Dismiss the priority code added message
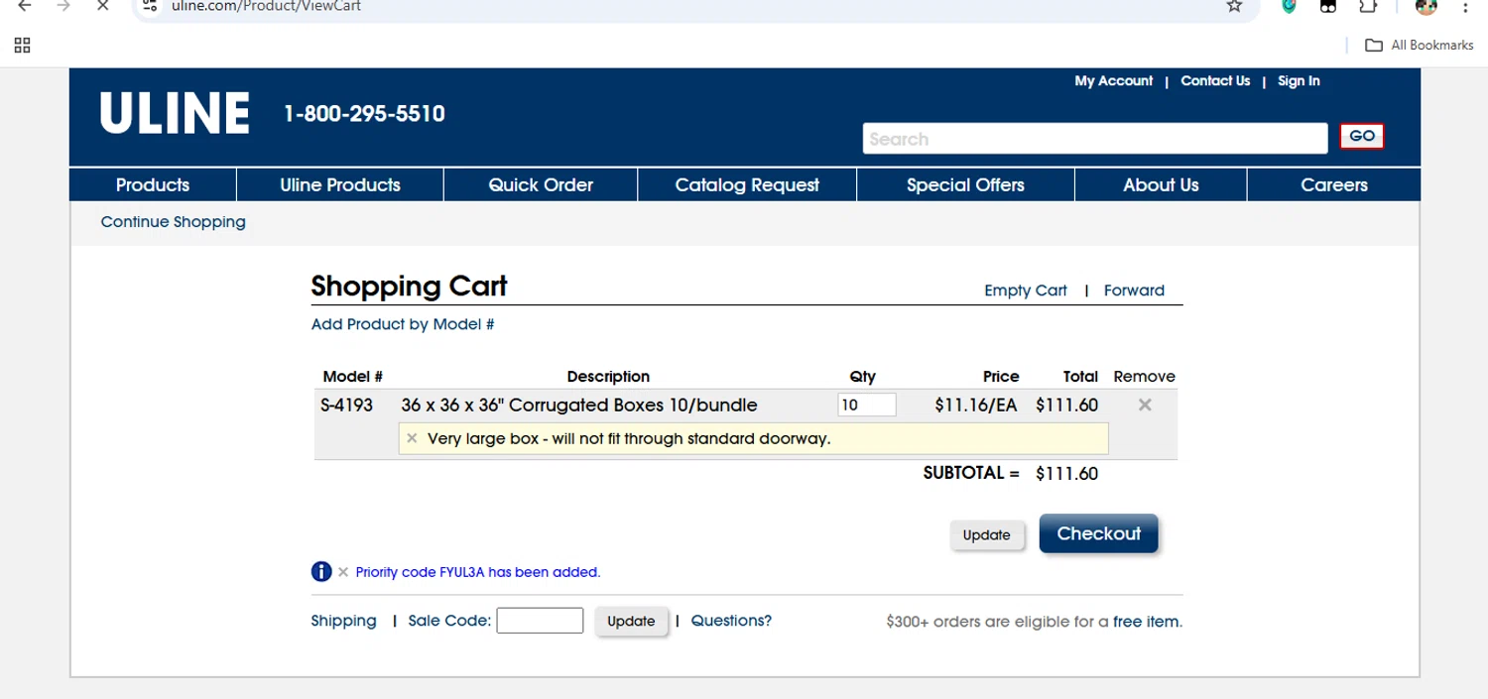Image resolution: width=1488 pixels, height=699 pixels. [343, 572]
